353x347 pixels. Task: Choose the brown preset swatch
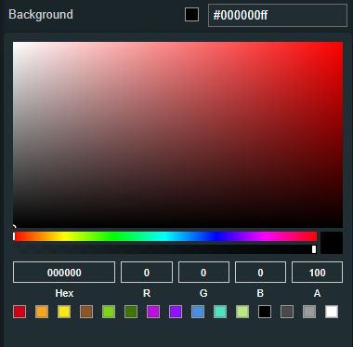coord(86,312)
